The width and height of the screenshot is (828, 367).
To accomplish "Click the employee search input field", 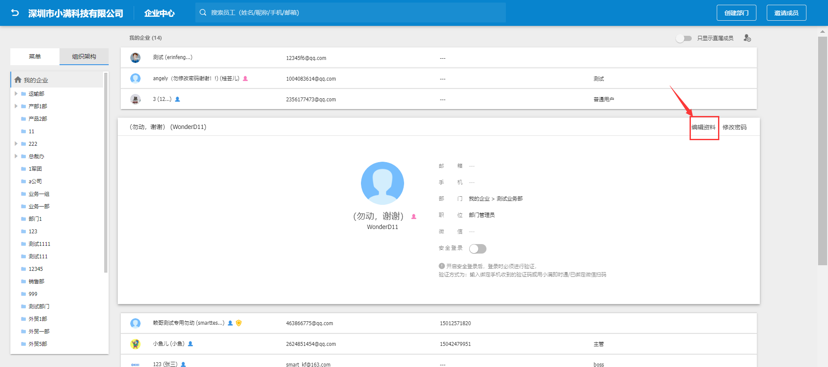I will coord(351,13).
